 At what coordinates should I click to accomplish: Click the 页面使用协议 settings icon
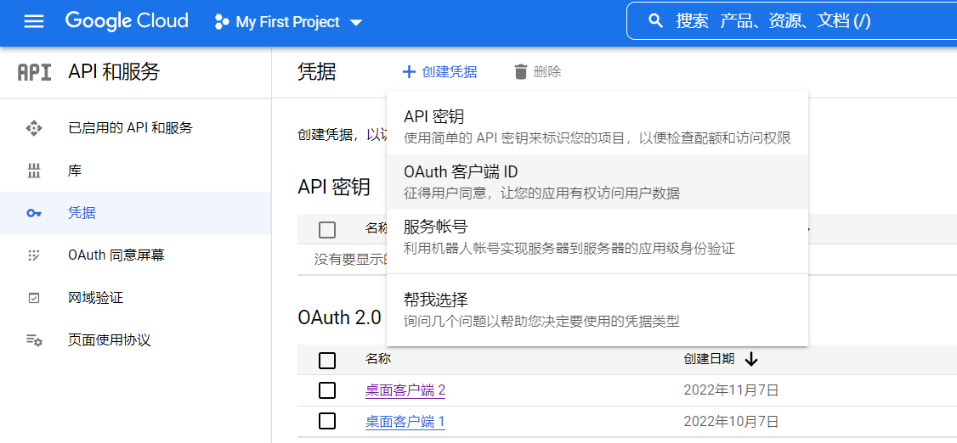tap(34, 340)
